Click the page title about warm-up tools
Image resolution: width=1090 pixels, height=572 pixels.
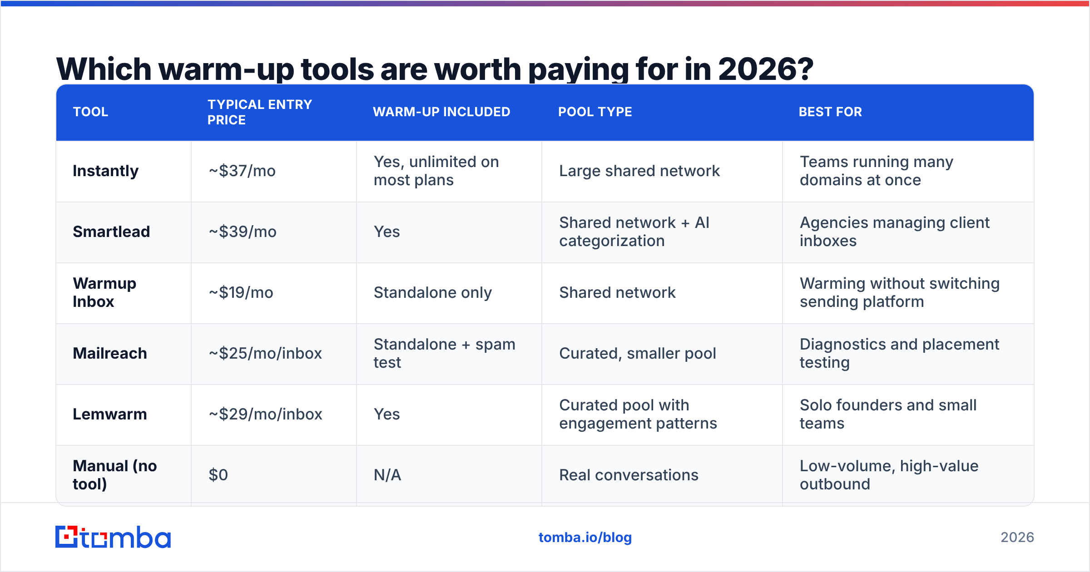[x=435, y=69]
